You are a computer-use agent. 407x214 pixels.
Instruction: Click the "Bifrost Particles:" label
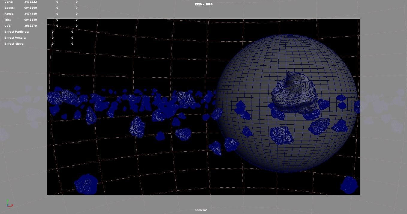(x=17, y=32)
